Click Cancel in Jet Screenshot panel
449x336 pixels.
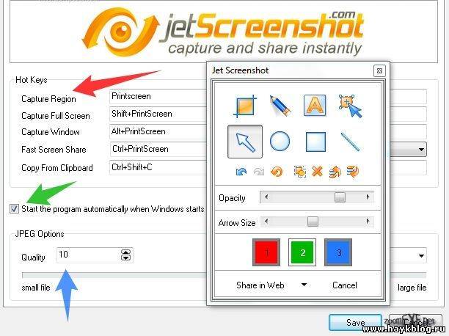345,285
